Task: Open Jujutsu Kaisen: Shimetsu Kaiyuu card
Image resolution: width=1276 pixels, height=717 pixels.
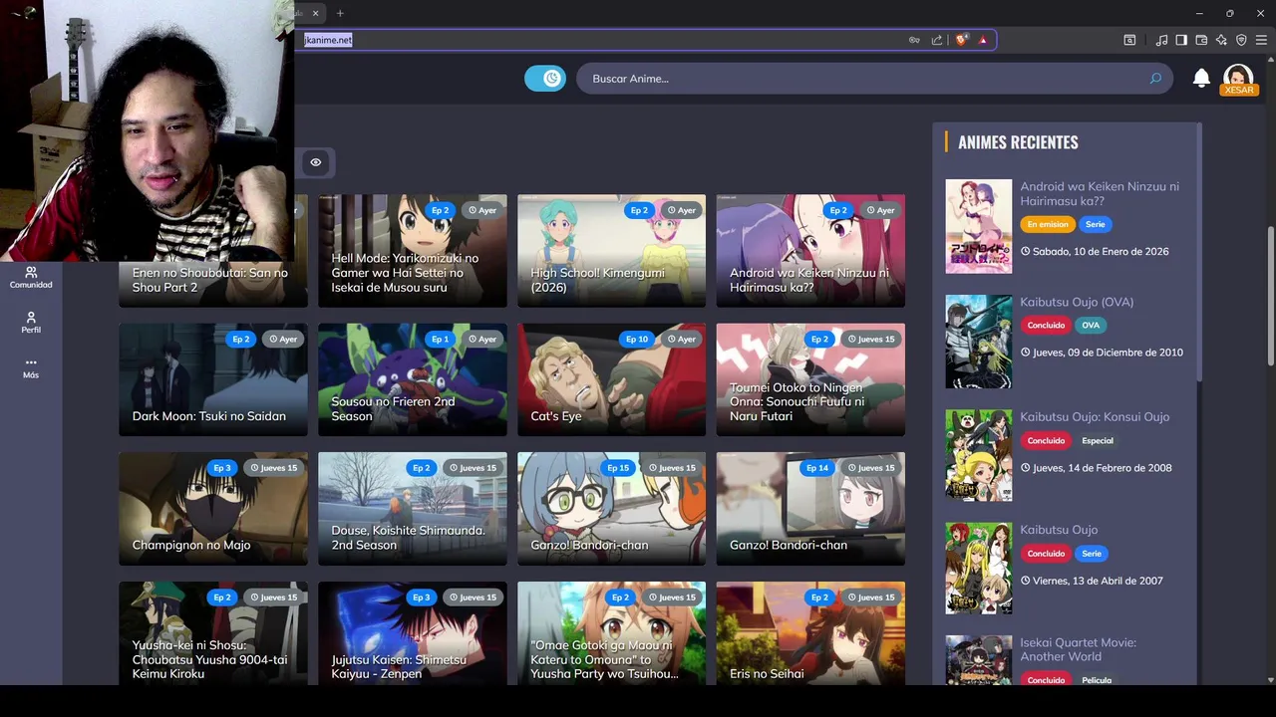Action: (412, 633)
